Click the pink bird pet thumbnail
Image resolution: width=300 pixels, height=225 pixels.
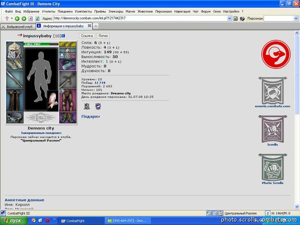tap(53, 101)
